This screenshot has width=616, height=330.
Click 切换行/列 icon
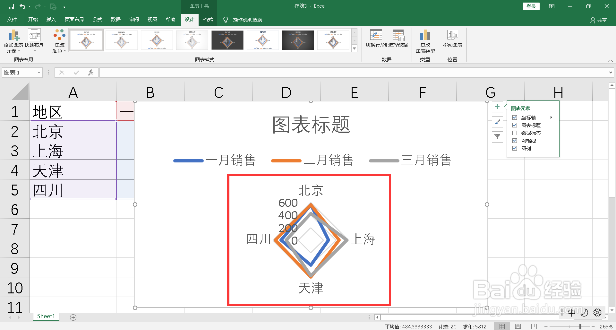pos(376,39)
